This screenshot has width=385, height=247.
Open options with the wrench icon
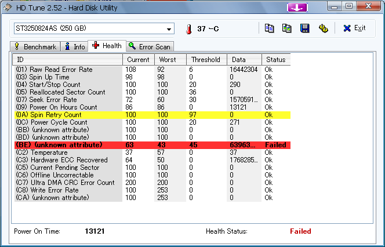(x=324, y=28)
